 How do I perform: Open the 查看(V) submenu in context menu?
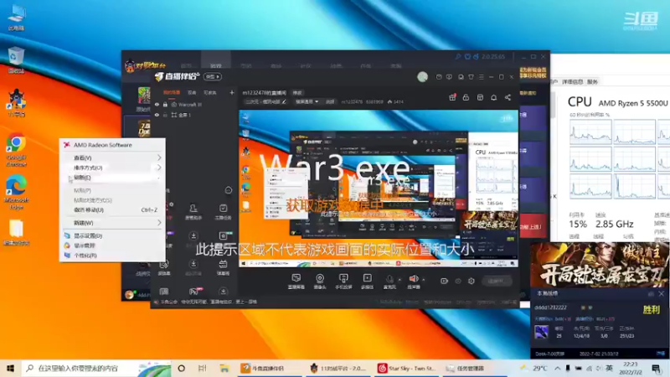point(112,158)
